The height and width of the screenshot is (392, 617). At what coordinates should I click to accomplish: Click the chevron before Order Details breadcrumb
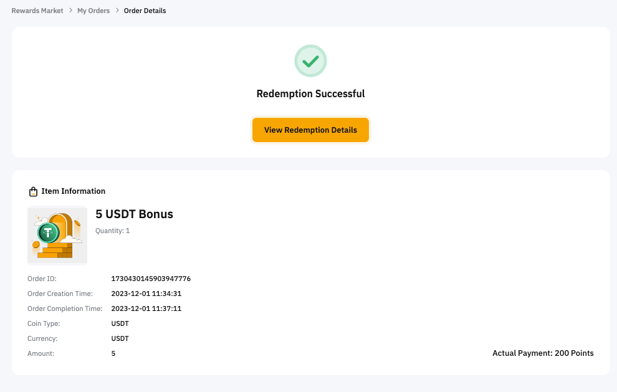click(x=117, y=11)
